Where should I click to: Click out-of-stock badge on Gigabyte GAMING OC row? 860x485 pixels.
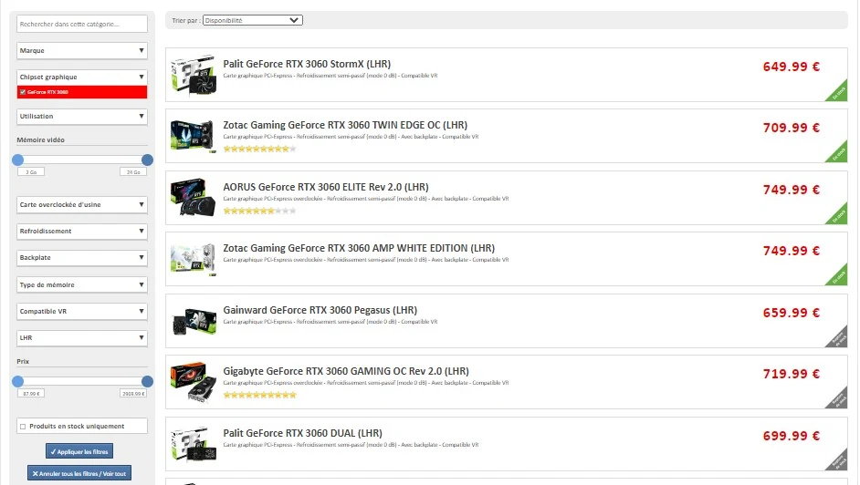pos(839,400)
